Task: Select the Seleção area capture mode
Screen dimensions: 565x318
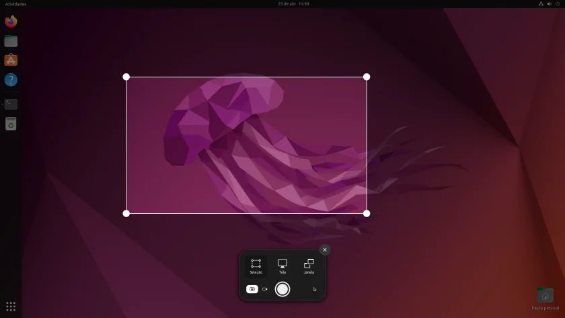Action: pyautogui.click(x=256, y=266)
